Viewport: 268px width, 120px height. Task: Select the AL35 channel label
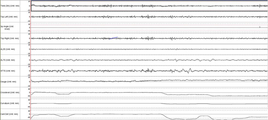click(x=8, y=49)
